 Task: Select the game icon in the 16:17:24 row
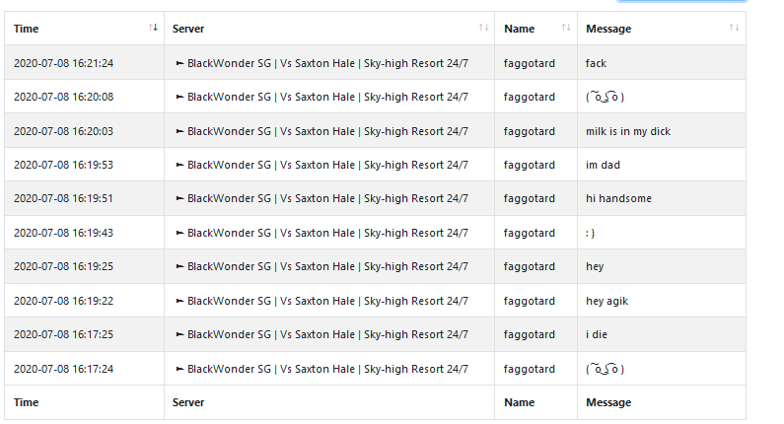click(180, 369)
